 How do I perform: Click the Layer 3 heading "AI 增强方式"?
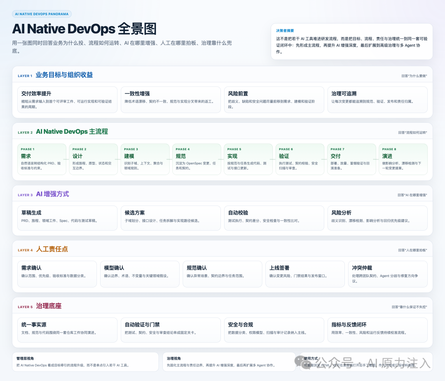click(52, 194)
